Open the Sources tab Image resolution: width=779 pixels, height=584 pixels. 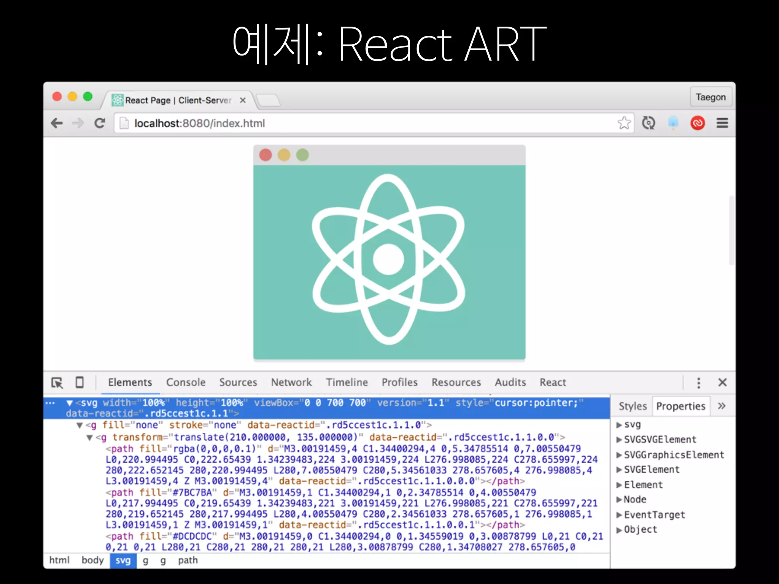(238, 382)
